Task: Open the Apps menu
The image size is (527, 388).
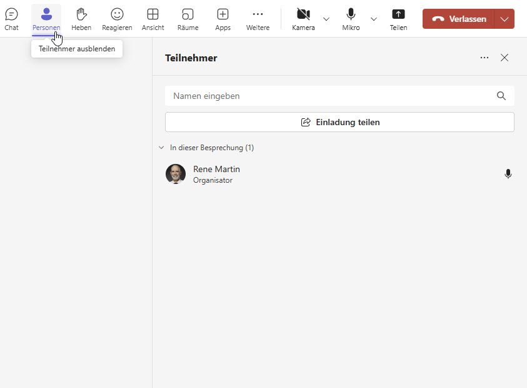Action: [223, 19]
